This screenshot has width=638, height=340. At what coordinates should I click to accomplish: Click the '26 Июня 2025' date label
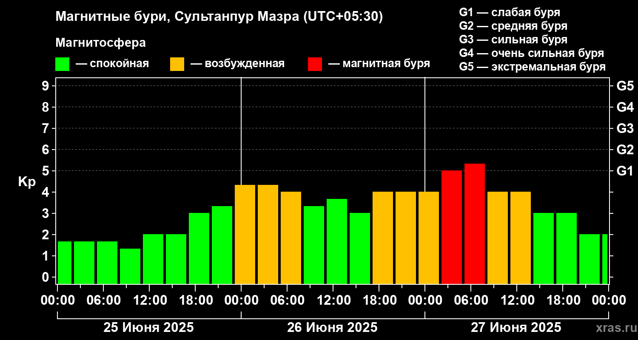(x=332, y=328)
